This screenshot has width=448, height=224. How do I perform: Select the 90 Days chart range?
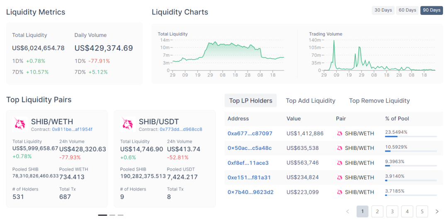(431, 10)
